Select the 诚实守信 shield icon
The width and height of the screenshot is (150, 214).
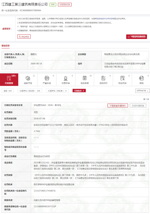point(28,78)
